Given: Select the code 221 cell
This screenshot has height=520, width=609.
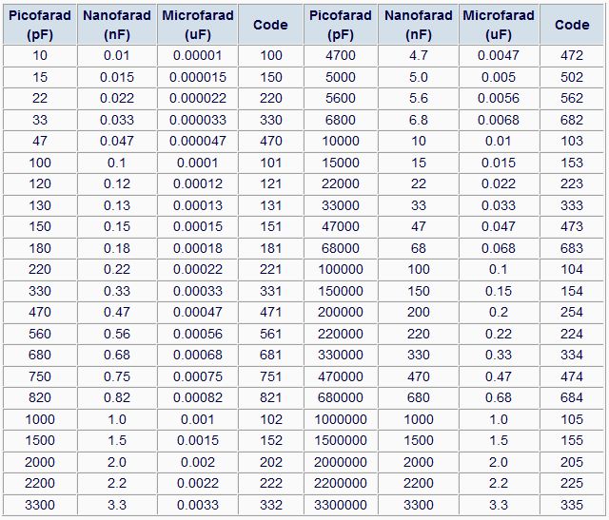Looking at the screenshot, I should pyautogui.click(x=270, y=269).
